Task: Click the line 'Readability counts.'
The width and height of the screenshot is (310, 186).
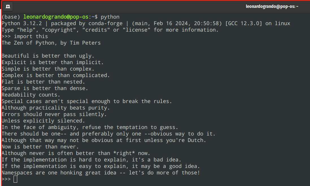Action: pyautogui.click(x=31, y=95)
